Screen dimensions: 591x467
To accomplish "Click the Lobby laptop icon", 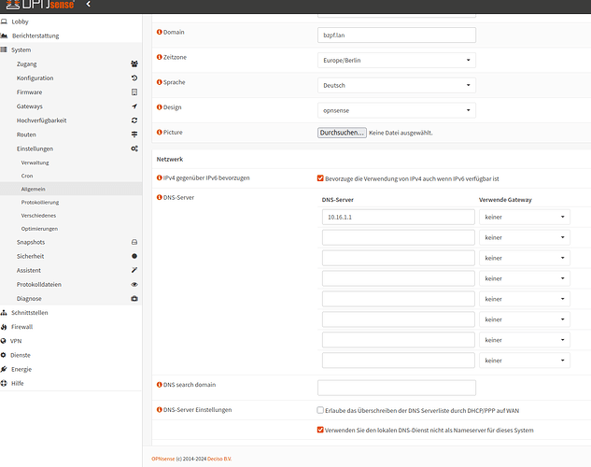I will point(4,21).
